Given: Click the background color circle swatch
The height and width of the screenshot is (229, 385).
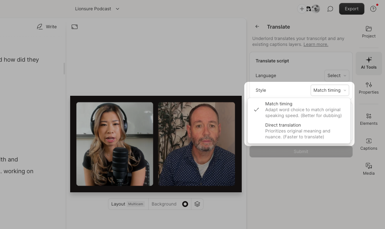Looking at the screenshot, I should (x=185, y=204).
